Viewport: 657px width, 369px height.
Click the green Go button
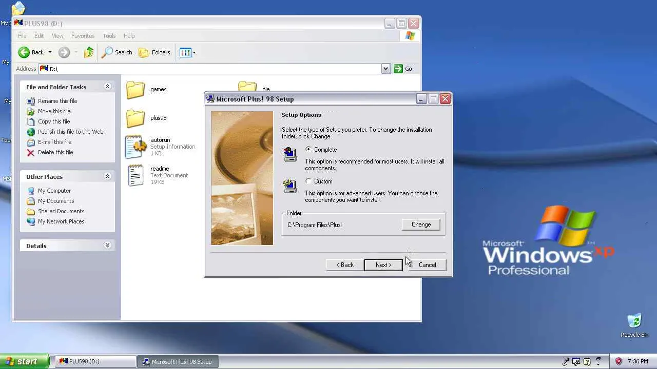(403, 69)
